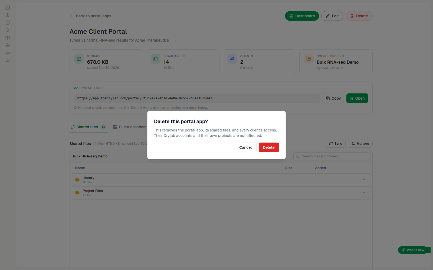Screen dimensions: 433x270
Task: Select the Shared files tab
Action: coord(88,127)
